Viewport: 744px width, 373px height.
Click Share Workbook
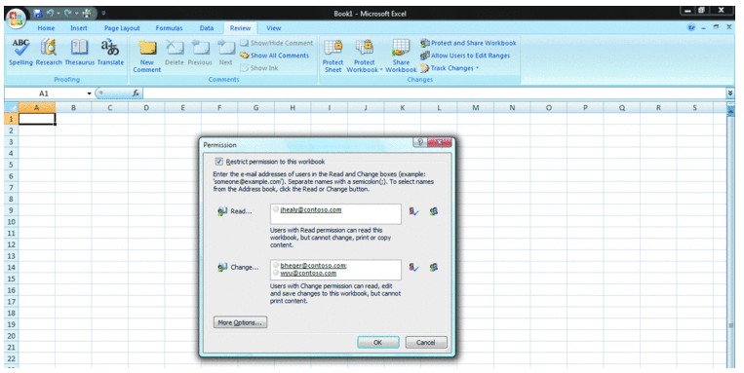(401, 56)
